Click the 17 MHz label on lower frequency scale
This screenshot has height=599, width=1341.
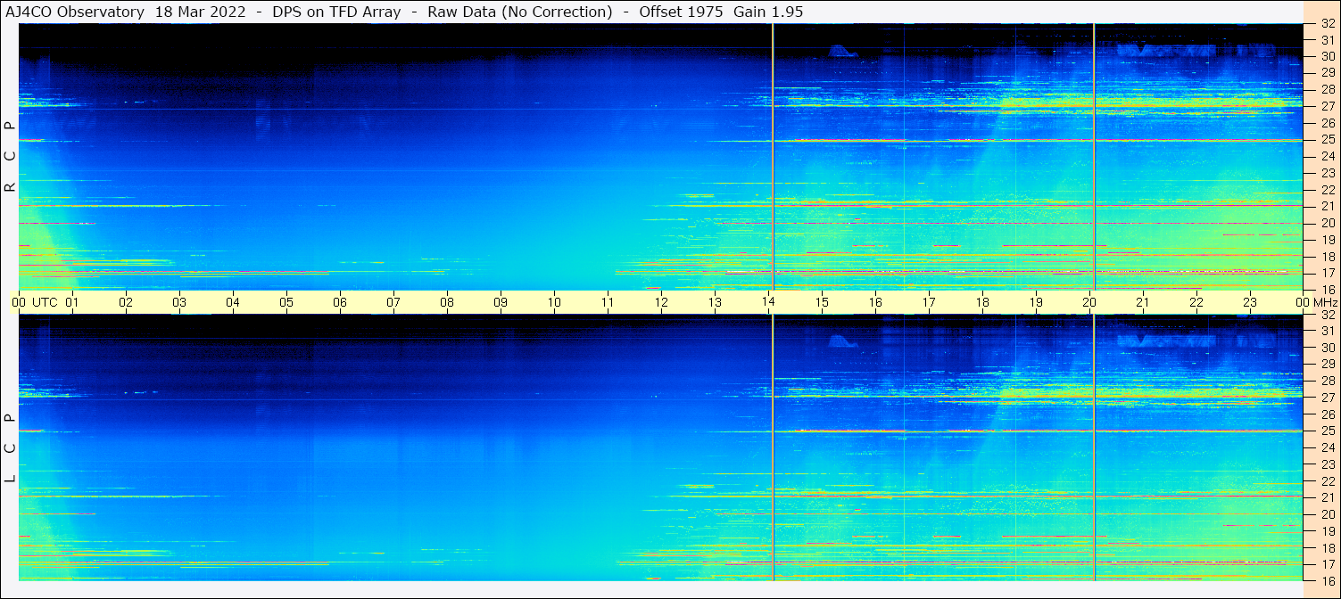pos(1328,564)
